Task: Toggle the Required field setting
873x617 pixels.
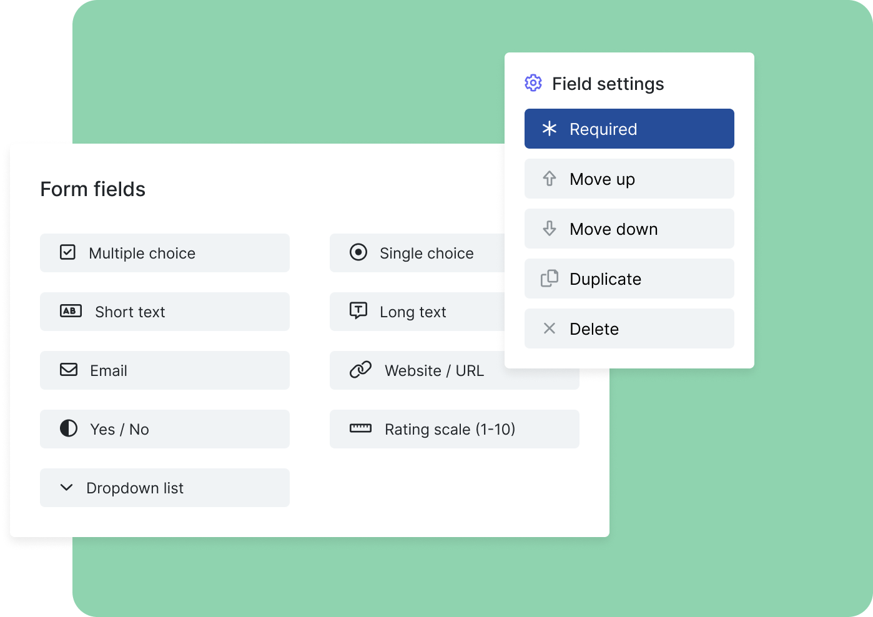Action: coord(629,129)
